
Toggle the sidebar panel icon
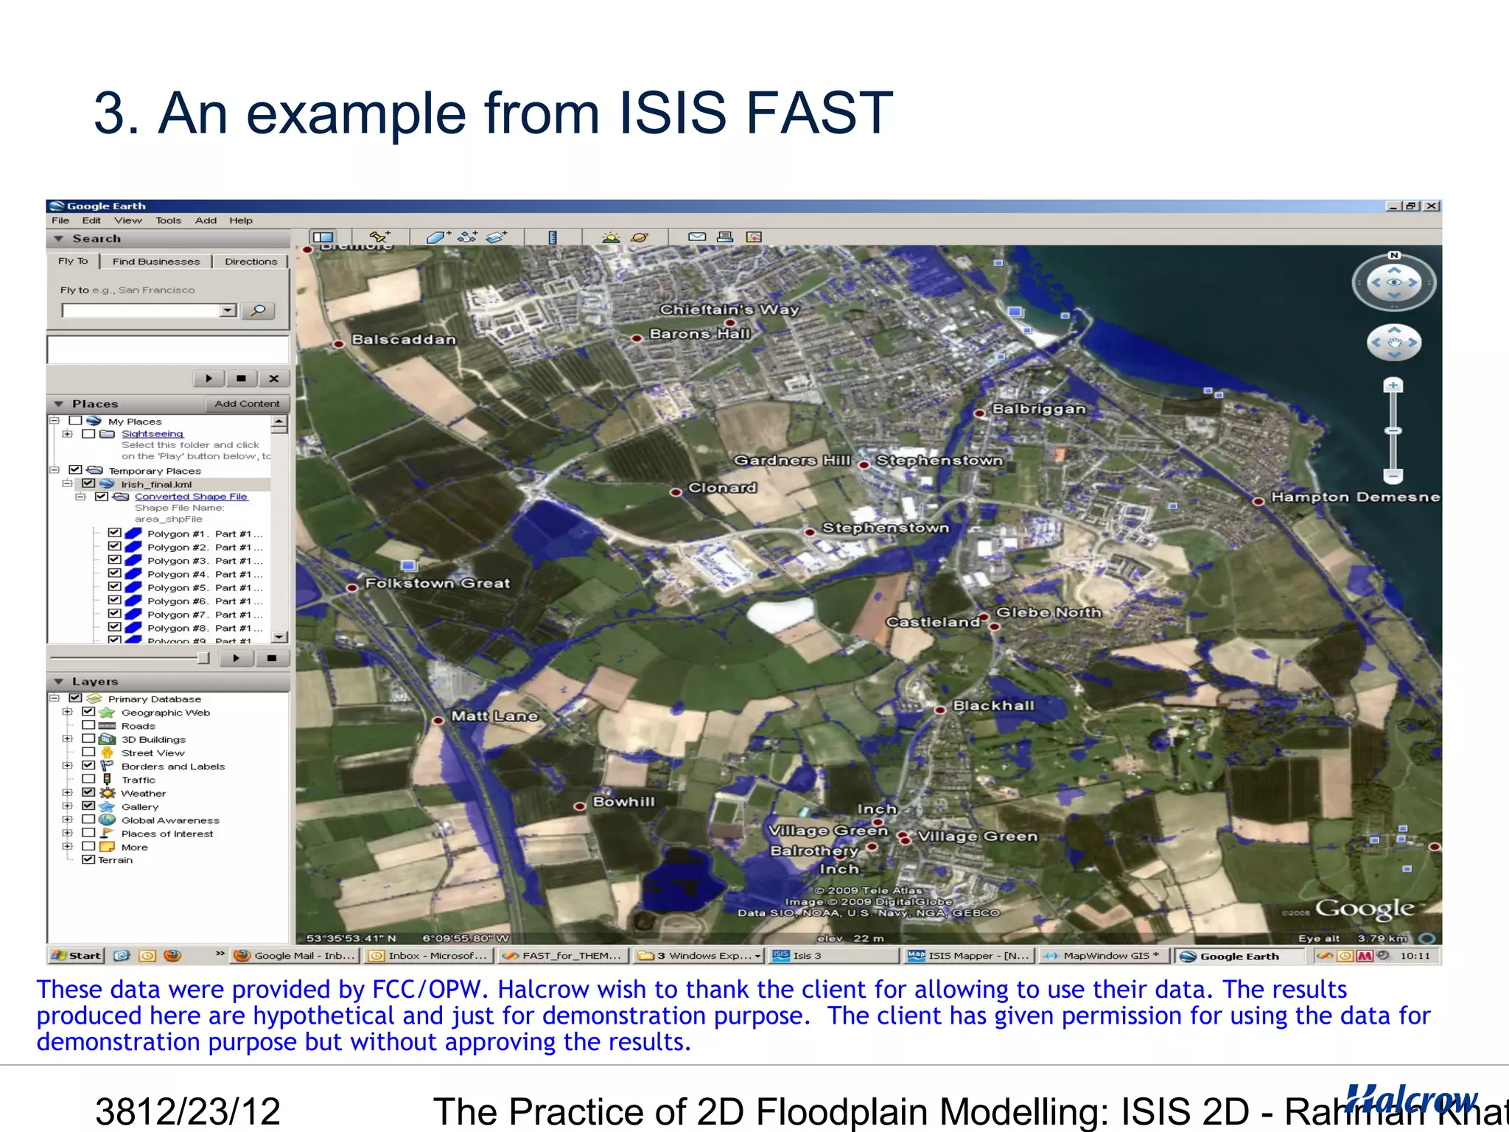tap(323, 237)
